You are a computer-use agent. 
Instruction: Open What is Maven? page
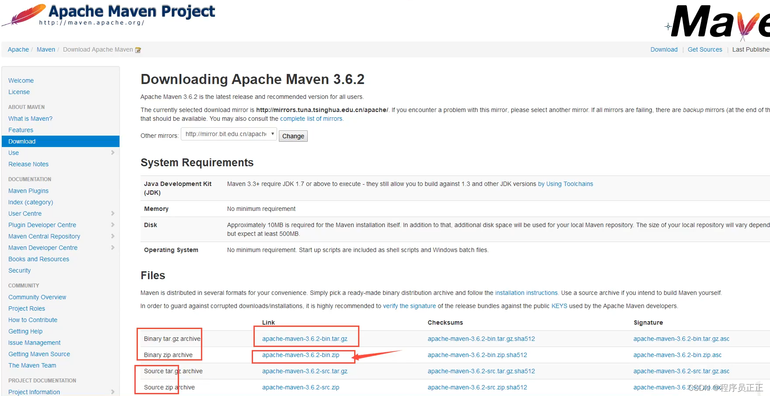point(30,119)
